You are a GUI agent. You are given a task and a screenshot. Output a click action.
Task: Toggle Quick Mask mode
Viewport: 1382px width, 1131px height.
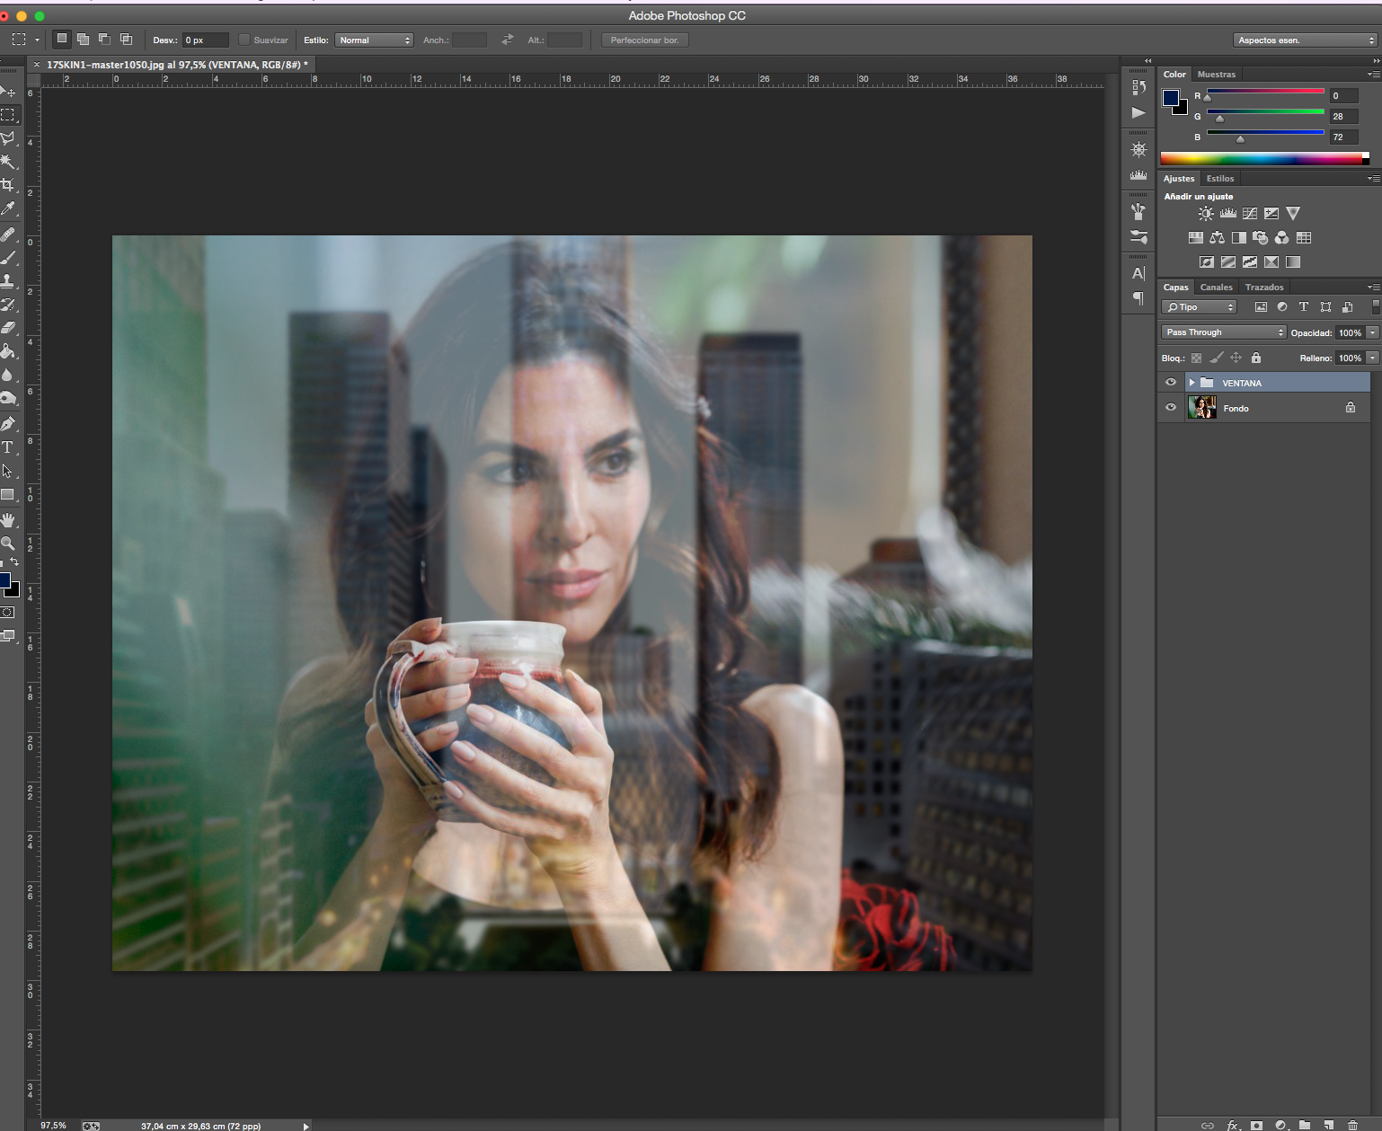[7, 612]
